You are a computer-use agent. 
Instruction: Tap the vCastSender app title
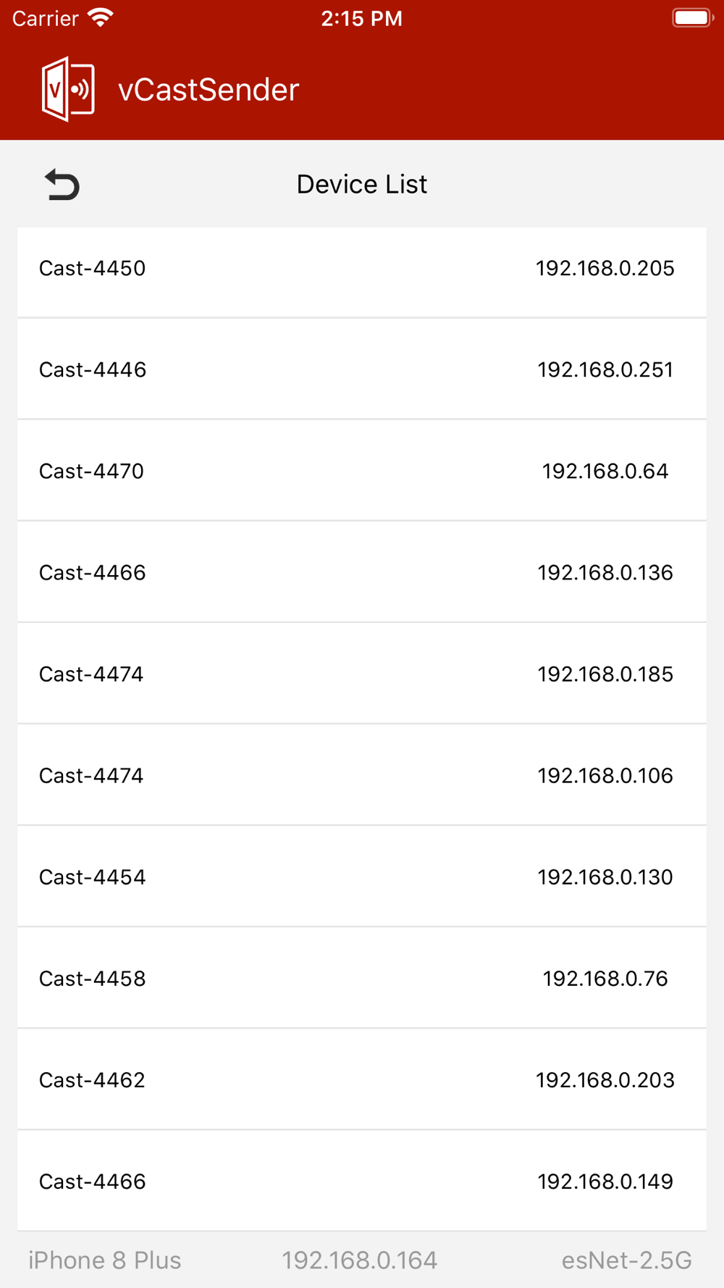coord(209,90)
